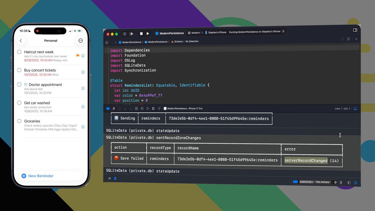Open info for Groceries reminder
The width and height of the screenshot is (375, 211).
[x=83, y=127]
